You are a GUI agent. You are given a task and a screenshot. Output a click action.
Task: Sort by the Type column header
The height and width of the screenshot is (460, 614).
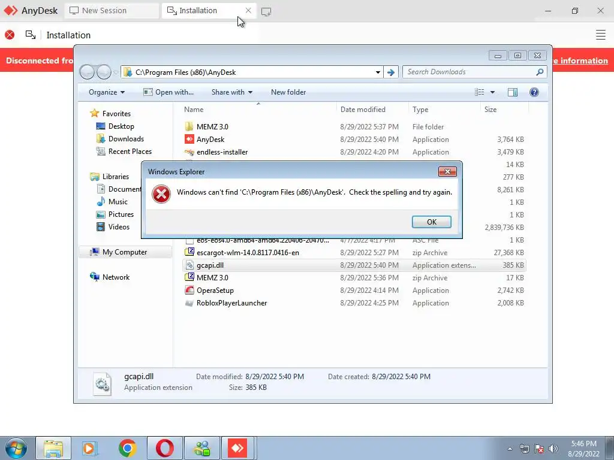(x=420, y=110)
